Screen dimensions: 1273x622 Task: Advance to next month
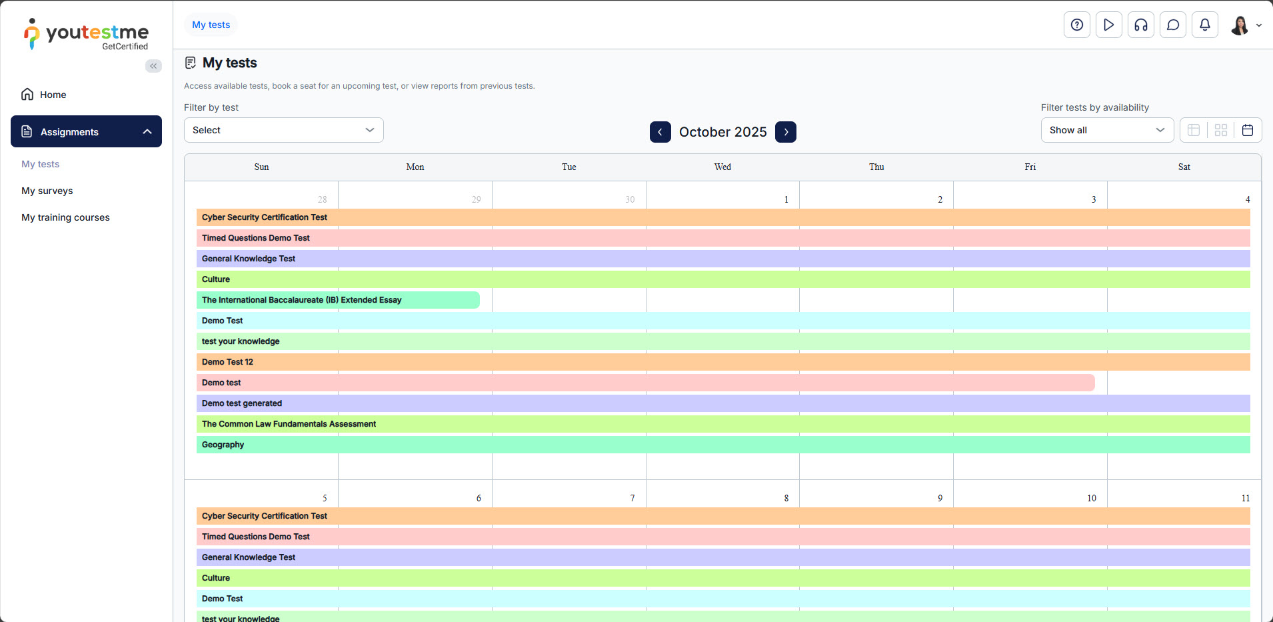click(x=785, y=132)
